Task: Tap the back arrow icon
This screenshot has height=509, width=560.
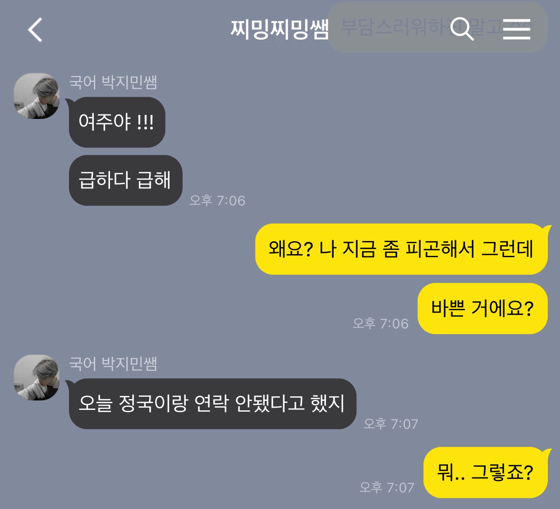Action: tap(35, 30)
